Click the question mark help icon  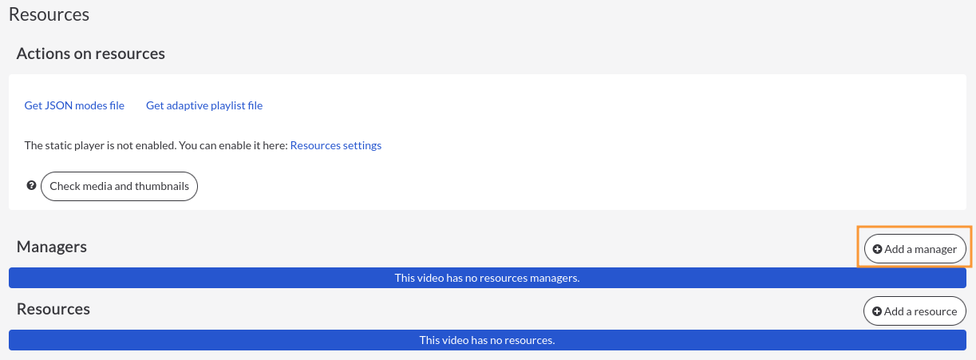point(31,185)
